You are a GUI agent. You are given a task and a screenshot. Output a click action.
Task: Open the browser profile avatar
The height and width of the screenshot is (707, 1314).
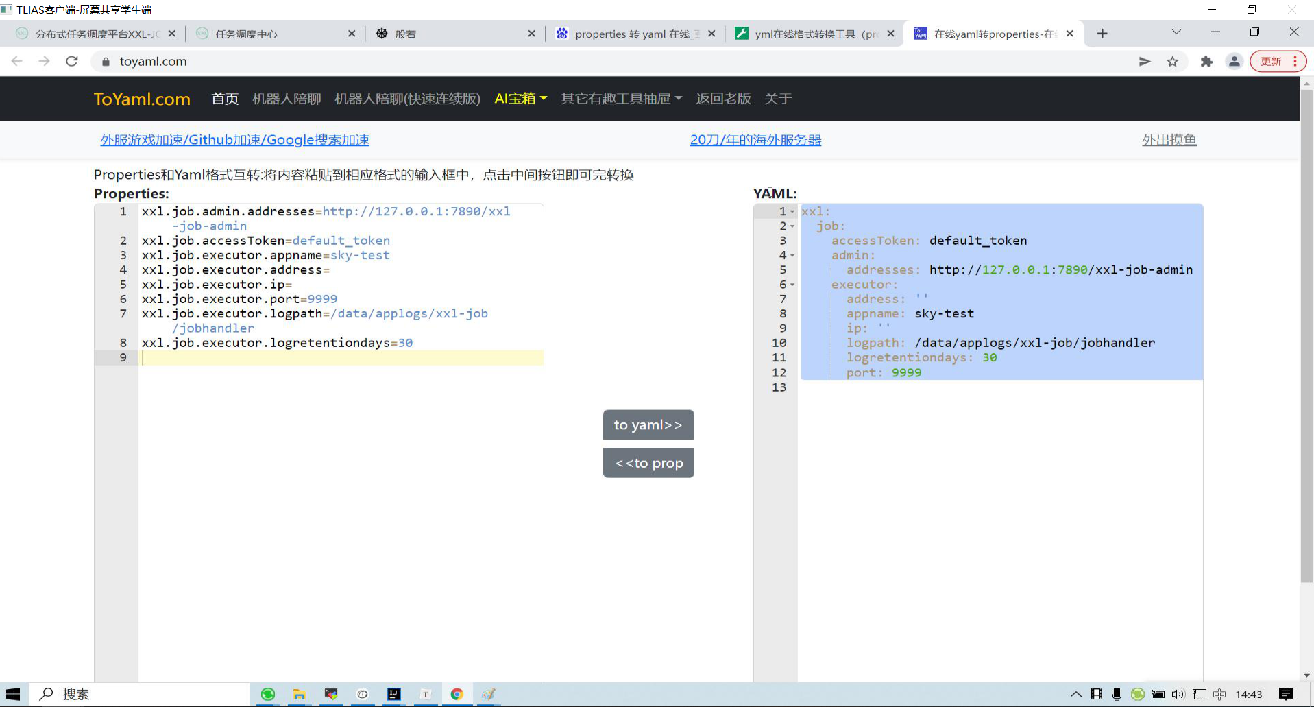click(x=1234, y=61)
